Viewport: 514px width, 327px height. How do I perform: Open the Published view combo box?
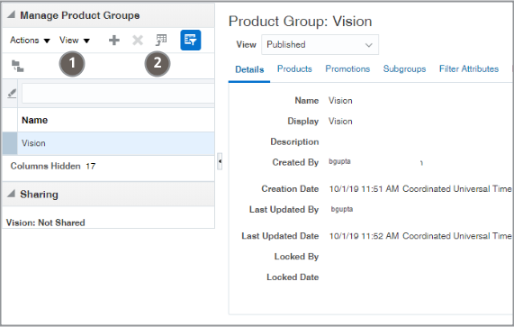[x=320, y=45]
